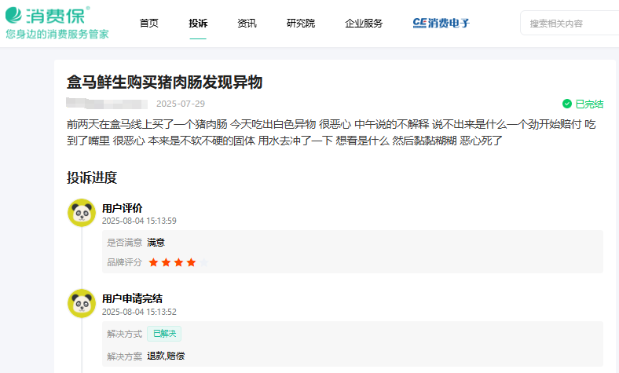Image resolution: width=619 pixels, height=373 pixels.
Task: Click the second orange rating star
Action: (x=166, y=262)
